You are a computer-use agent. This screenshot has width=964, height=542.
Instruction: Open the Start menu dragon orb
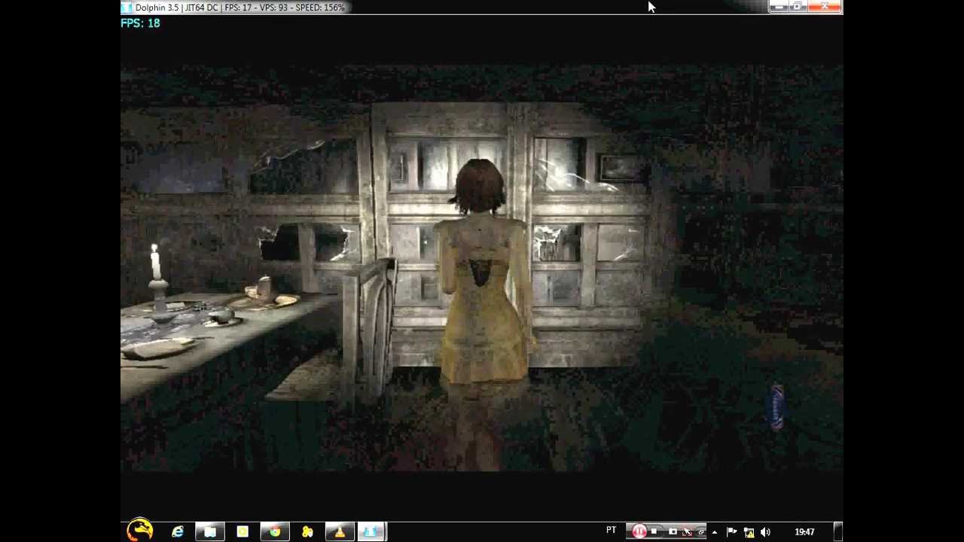coord(140,530)
